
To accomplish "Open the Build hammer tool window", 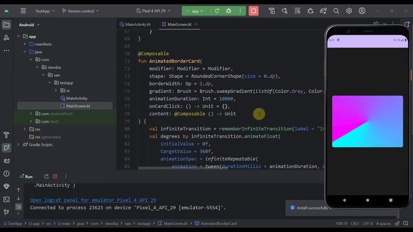I will [x=6, y=135].
